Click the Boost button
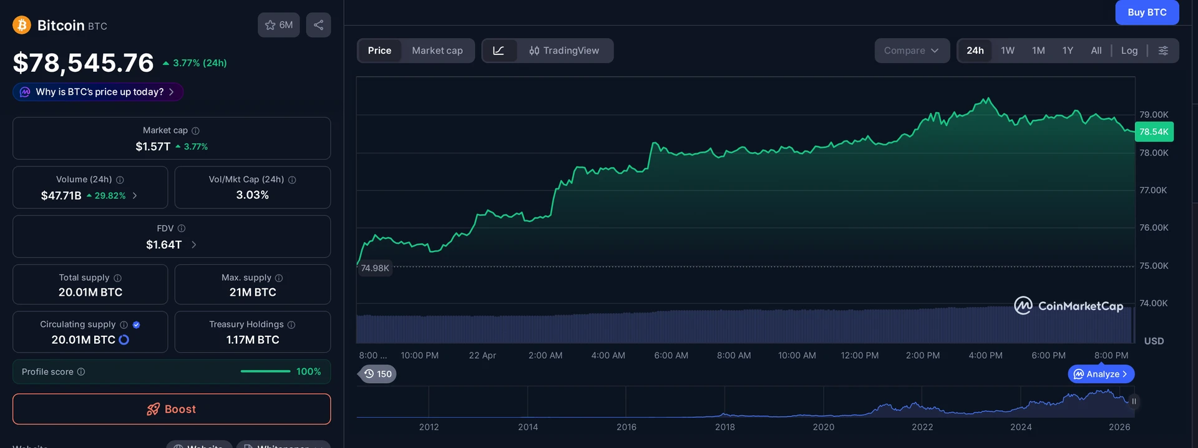The width and height of the screenshot is (1198, 448). [x=172, y=409]
